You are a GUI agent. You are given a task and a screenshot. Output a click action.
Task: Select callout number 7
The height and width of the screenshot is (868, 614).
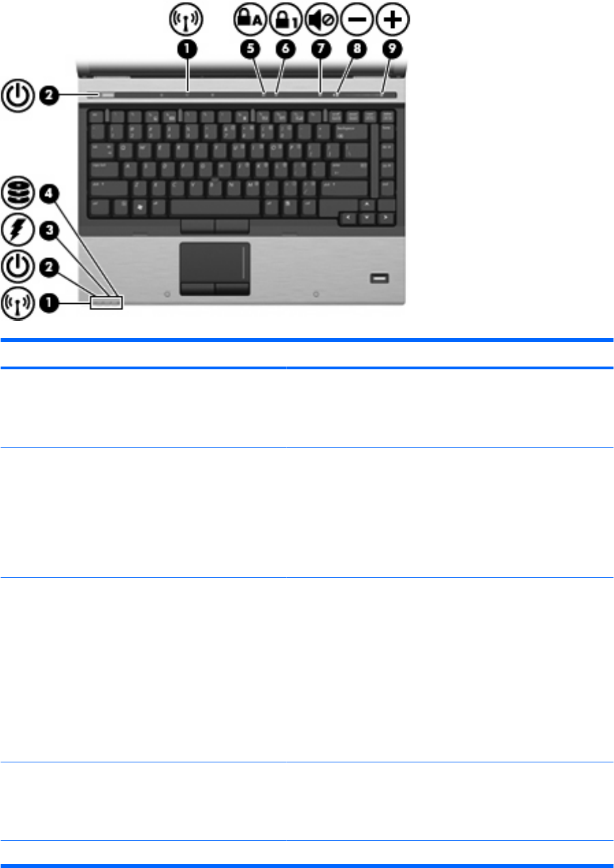point(327,50)
